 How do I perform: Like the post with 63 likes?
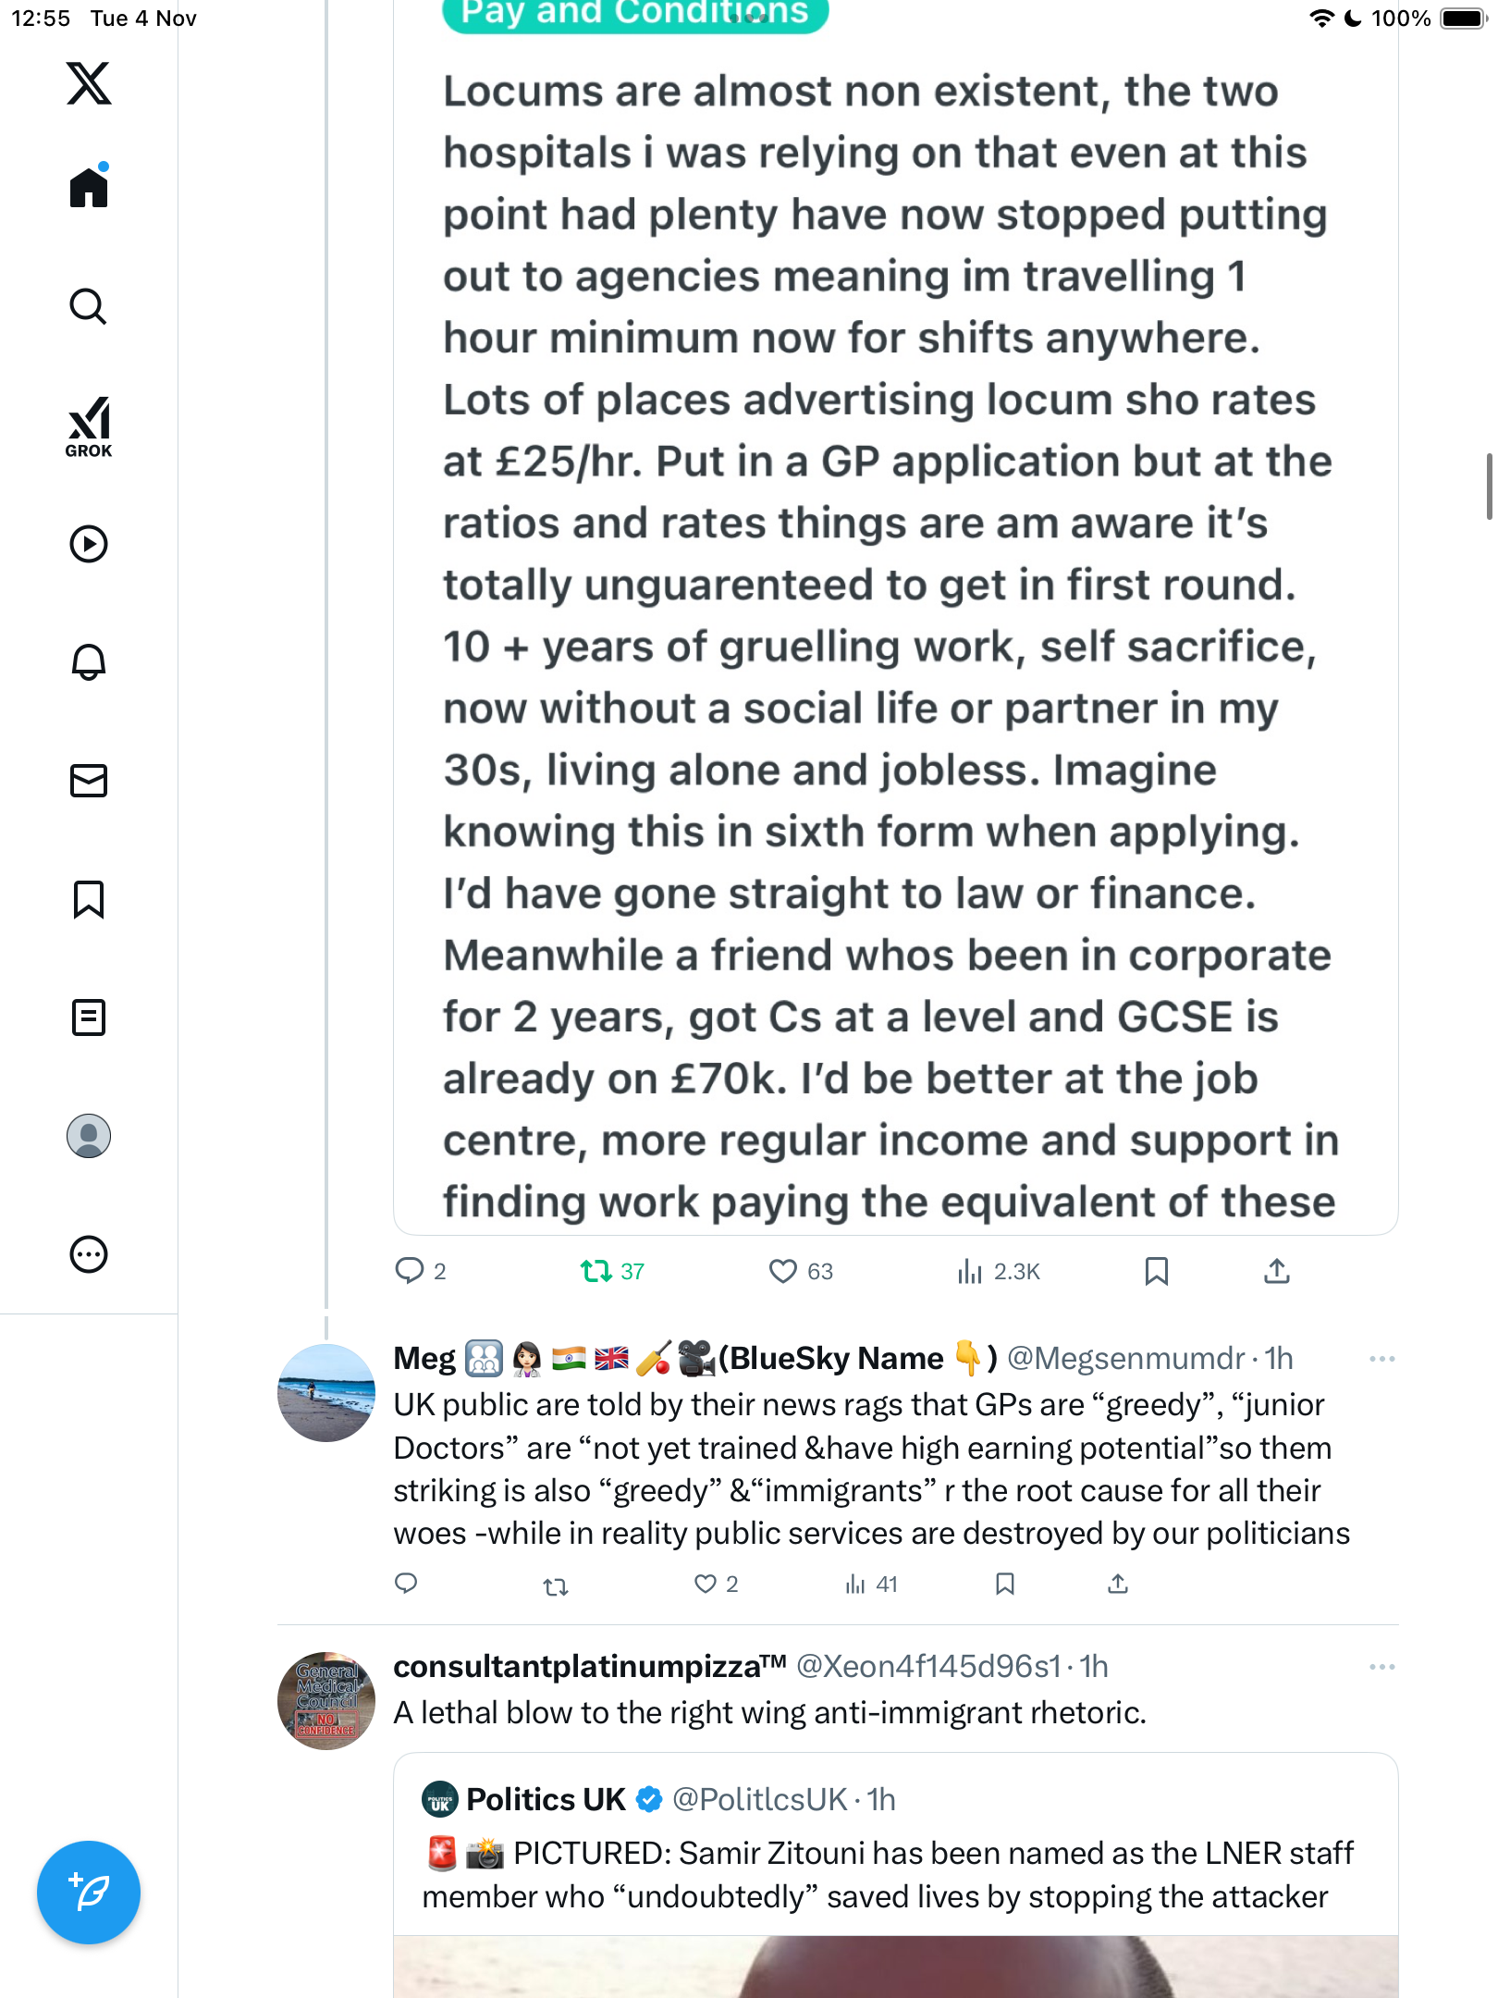click(783, 1272)
